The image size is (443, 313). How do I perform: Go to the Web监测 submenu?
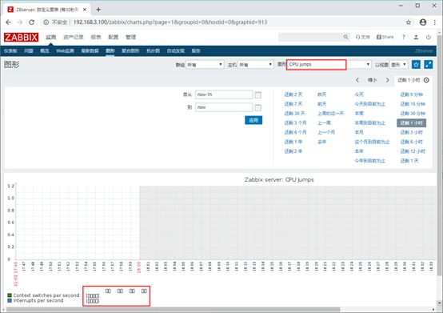tap(65, 51)
